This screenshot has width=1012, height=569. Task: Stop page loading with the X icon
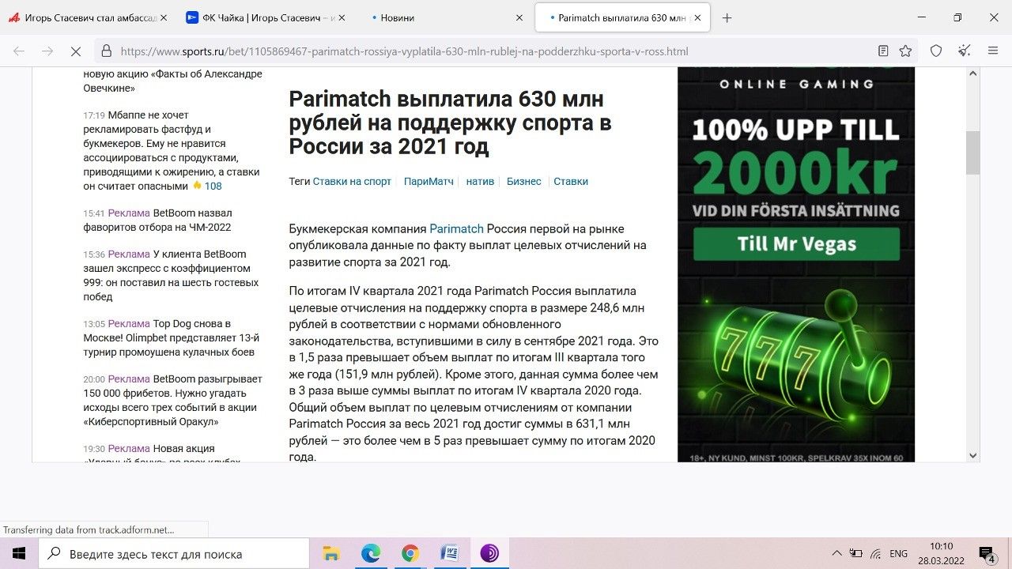tap(76, 50)
